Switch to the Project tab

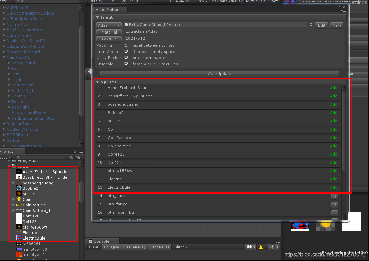(x=8, y=151)
